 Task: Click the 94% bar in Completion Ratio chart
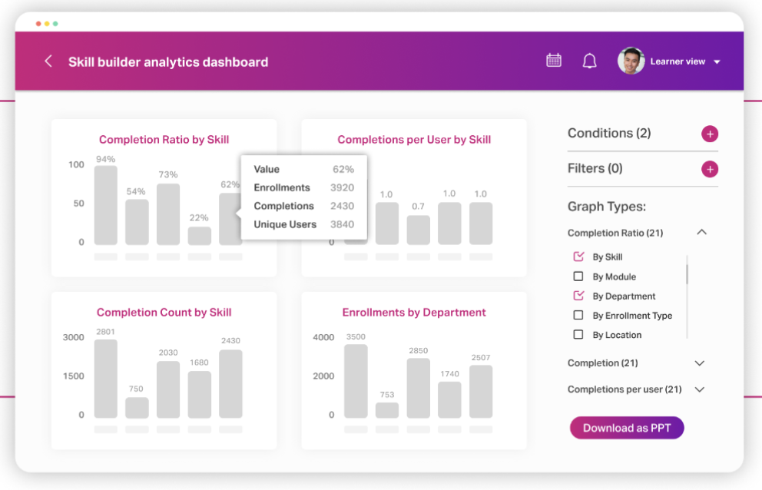click(106, 205)
